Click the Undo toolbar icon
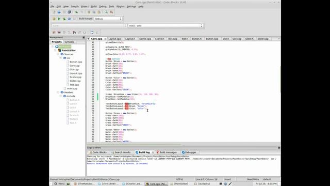Screen dimensions: 330x186 tap(76, 12)
